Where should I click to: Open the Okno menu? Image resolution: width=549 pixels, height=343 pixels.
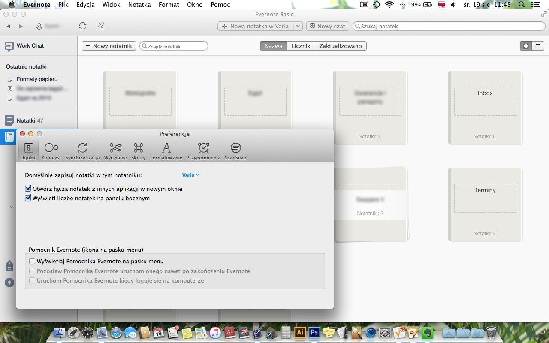coord(195,5)
